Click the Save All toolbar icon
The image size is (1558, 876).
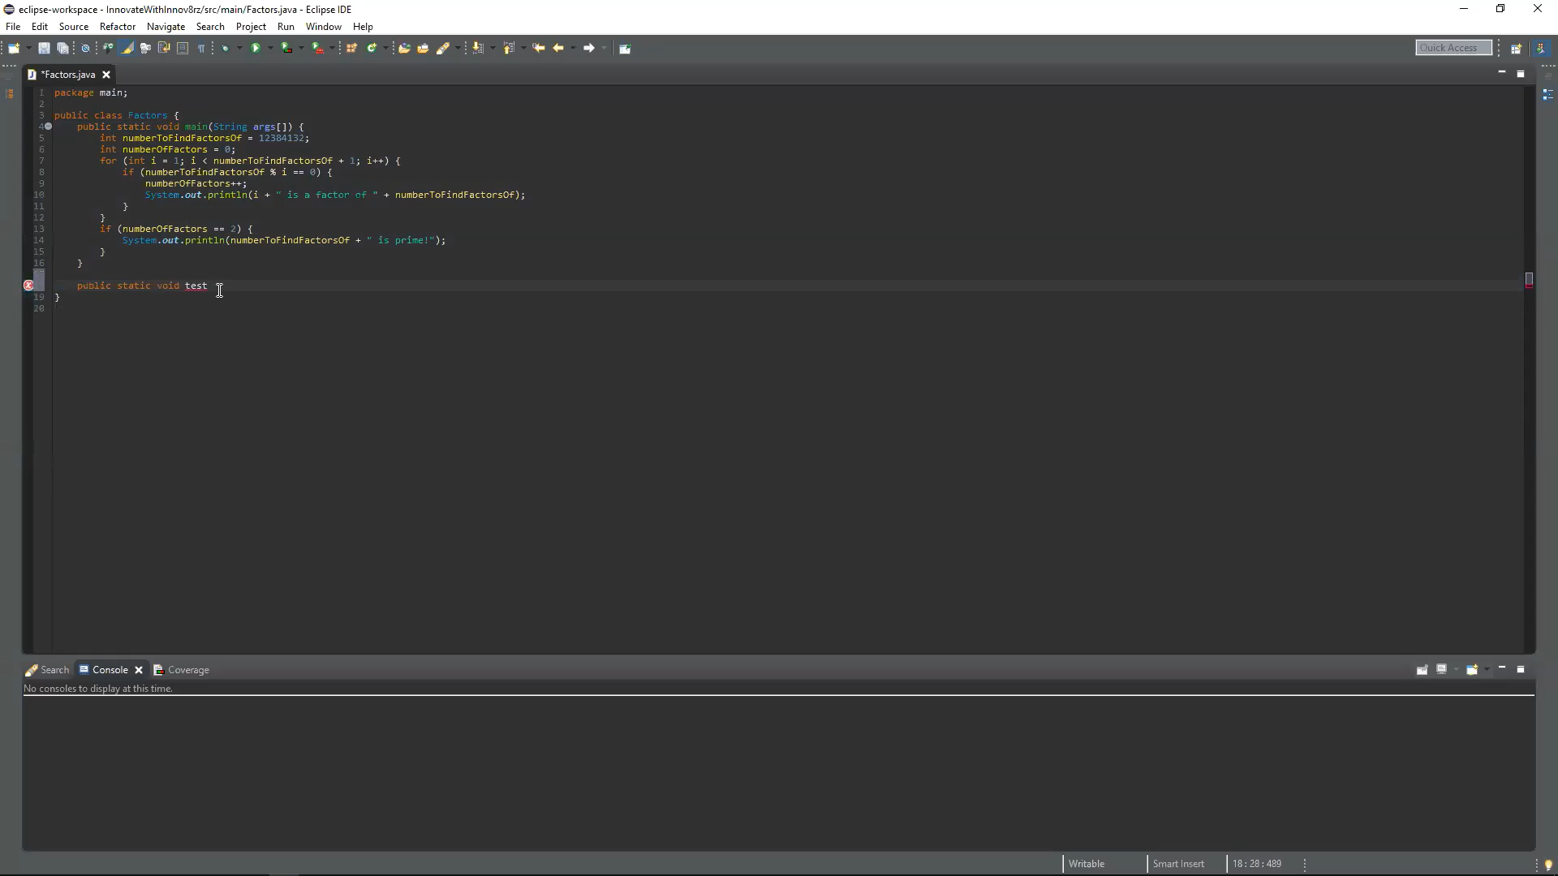coord(62,49)
